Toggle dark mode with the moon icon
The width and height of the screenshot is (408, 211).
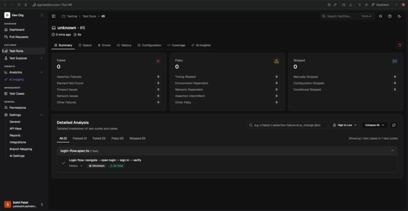(399, 16)
